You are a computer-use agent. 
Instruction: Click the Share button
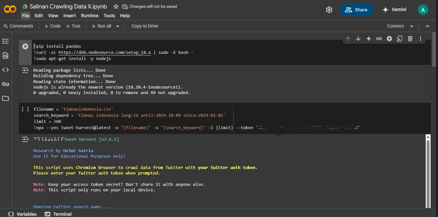(x=356, y=10)
